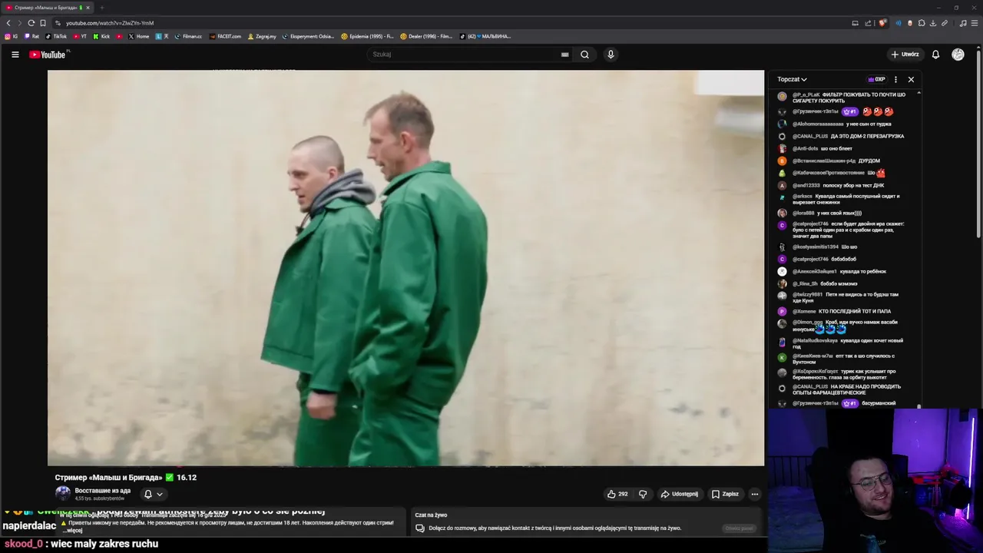Open the on-screen keyboard icon in search box
Image resolution: width=983 pixels, height=553 pixels.
click(x=564, y=55)
